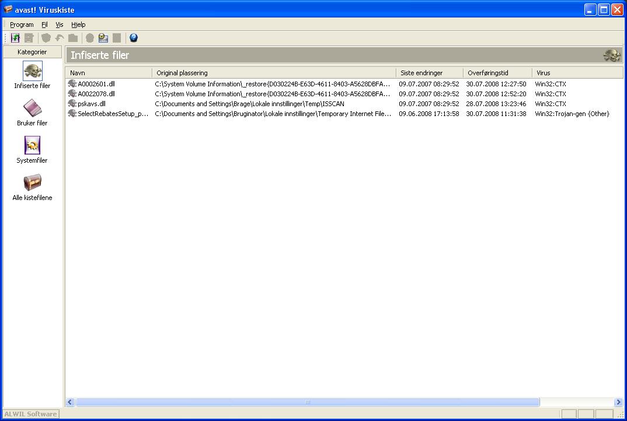The image size is (627, 421).
Task: Click the disabled folder (extract) toolbar icon
Action: 73,38
